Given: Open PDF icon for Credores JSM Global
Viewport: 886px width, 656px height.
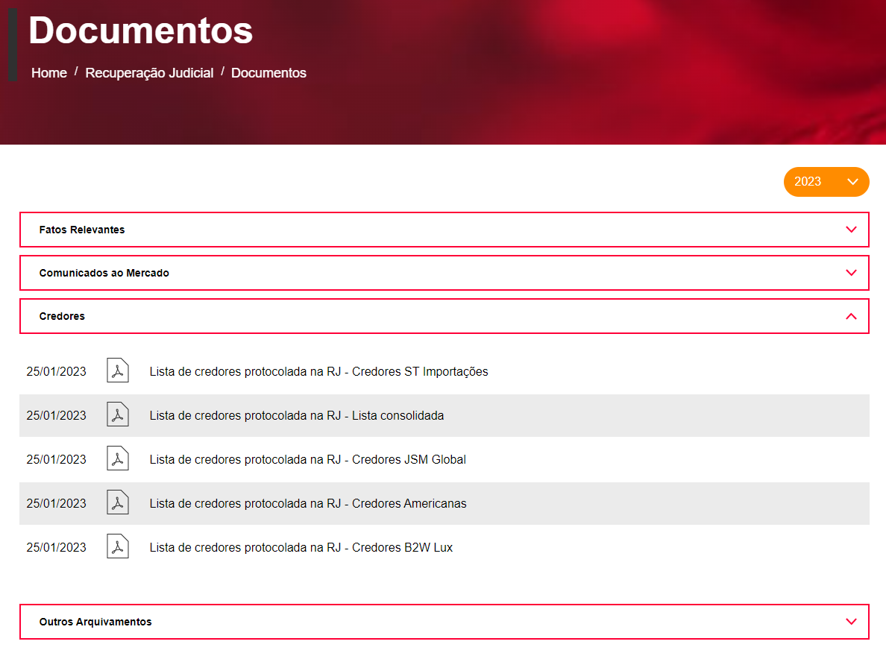Looking at the screenshot, I should tap(118, 458).
